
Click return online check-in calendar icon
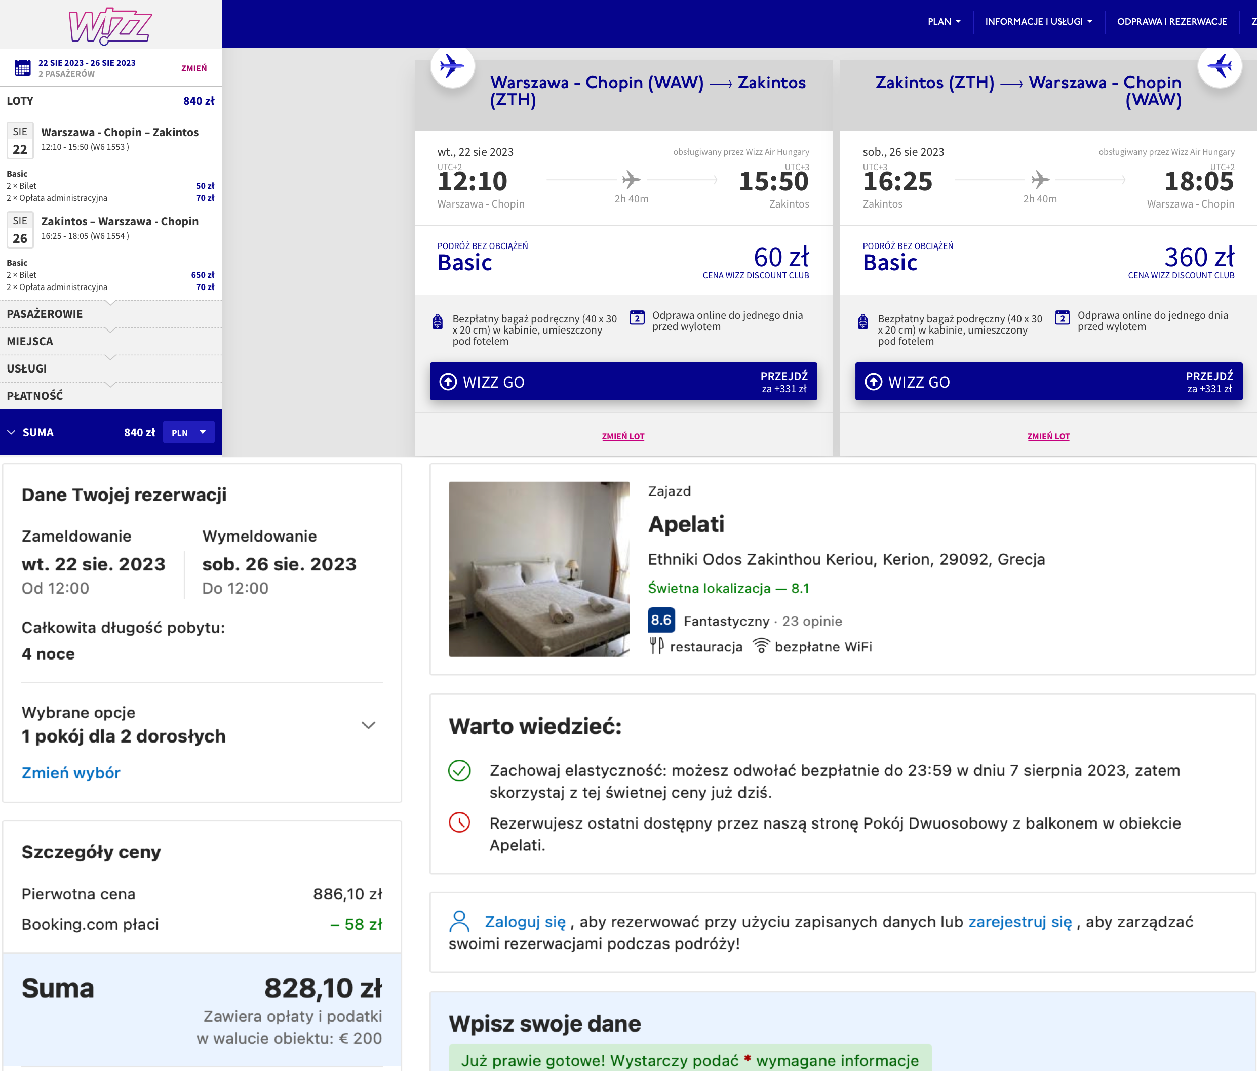click(x=1062, y=317)
